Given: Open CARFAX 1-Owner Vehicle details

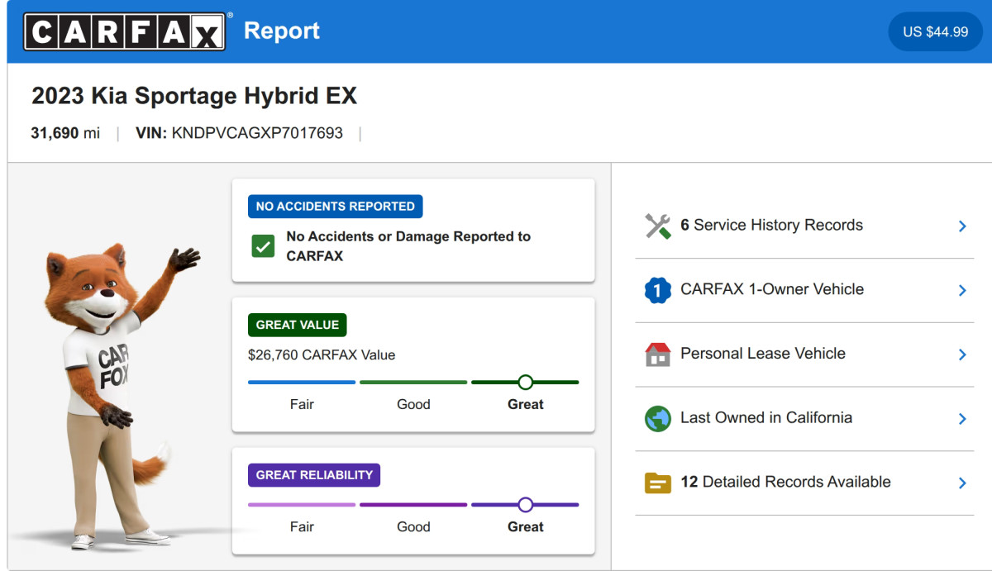Looking at the screenshot, I should click(x=804, y=290).
